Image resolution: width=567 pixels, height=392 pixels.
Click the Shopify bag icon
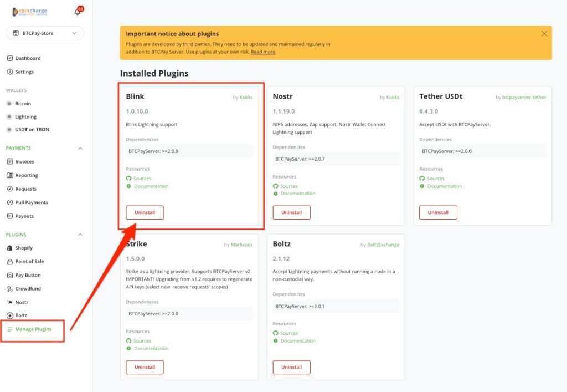(10, 248)
